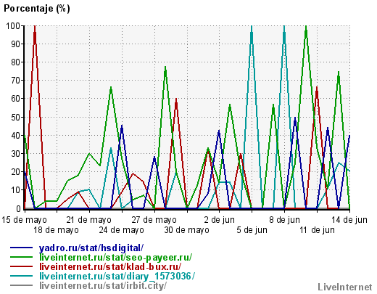This screenshot has width=377, height=294.
Task: Click the 40 value on y-axis
Action: coord(16,135)
